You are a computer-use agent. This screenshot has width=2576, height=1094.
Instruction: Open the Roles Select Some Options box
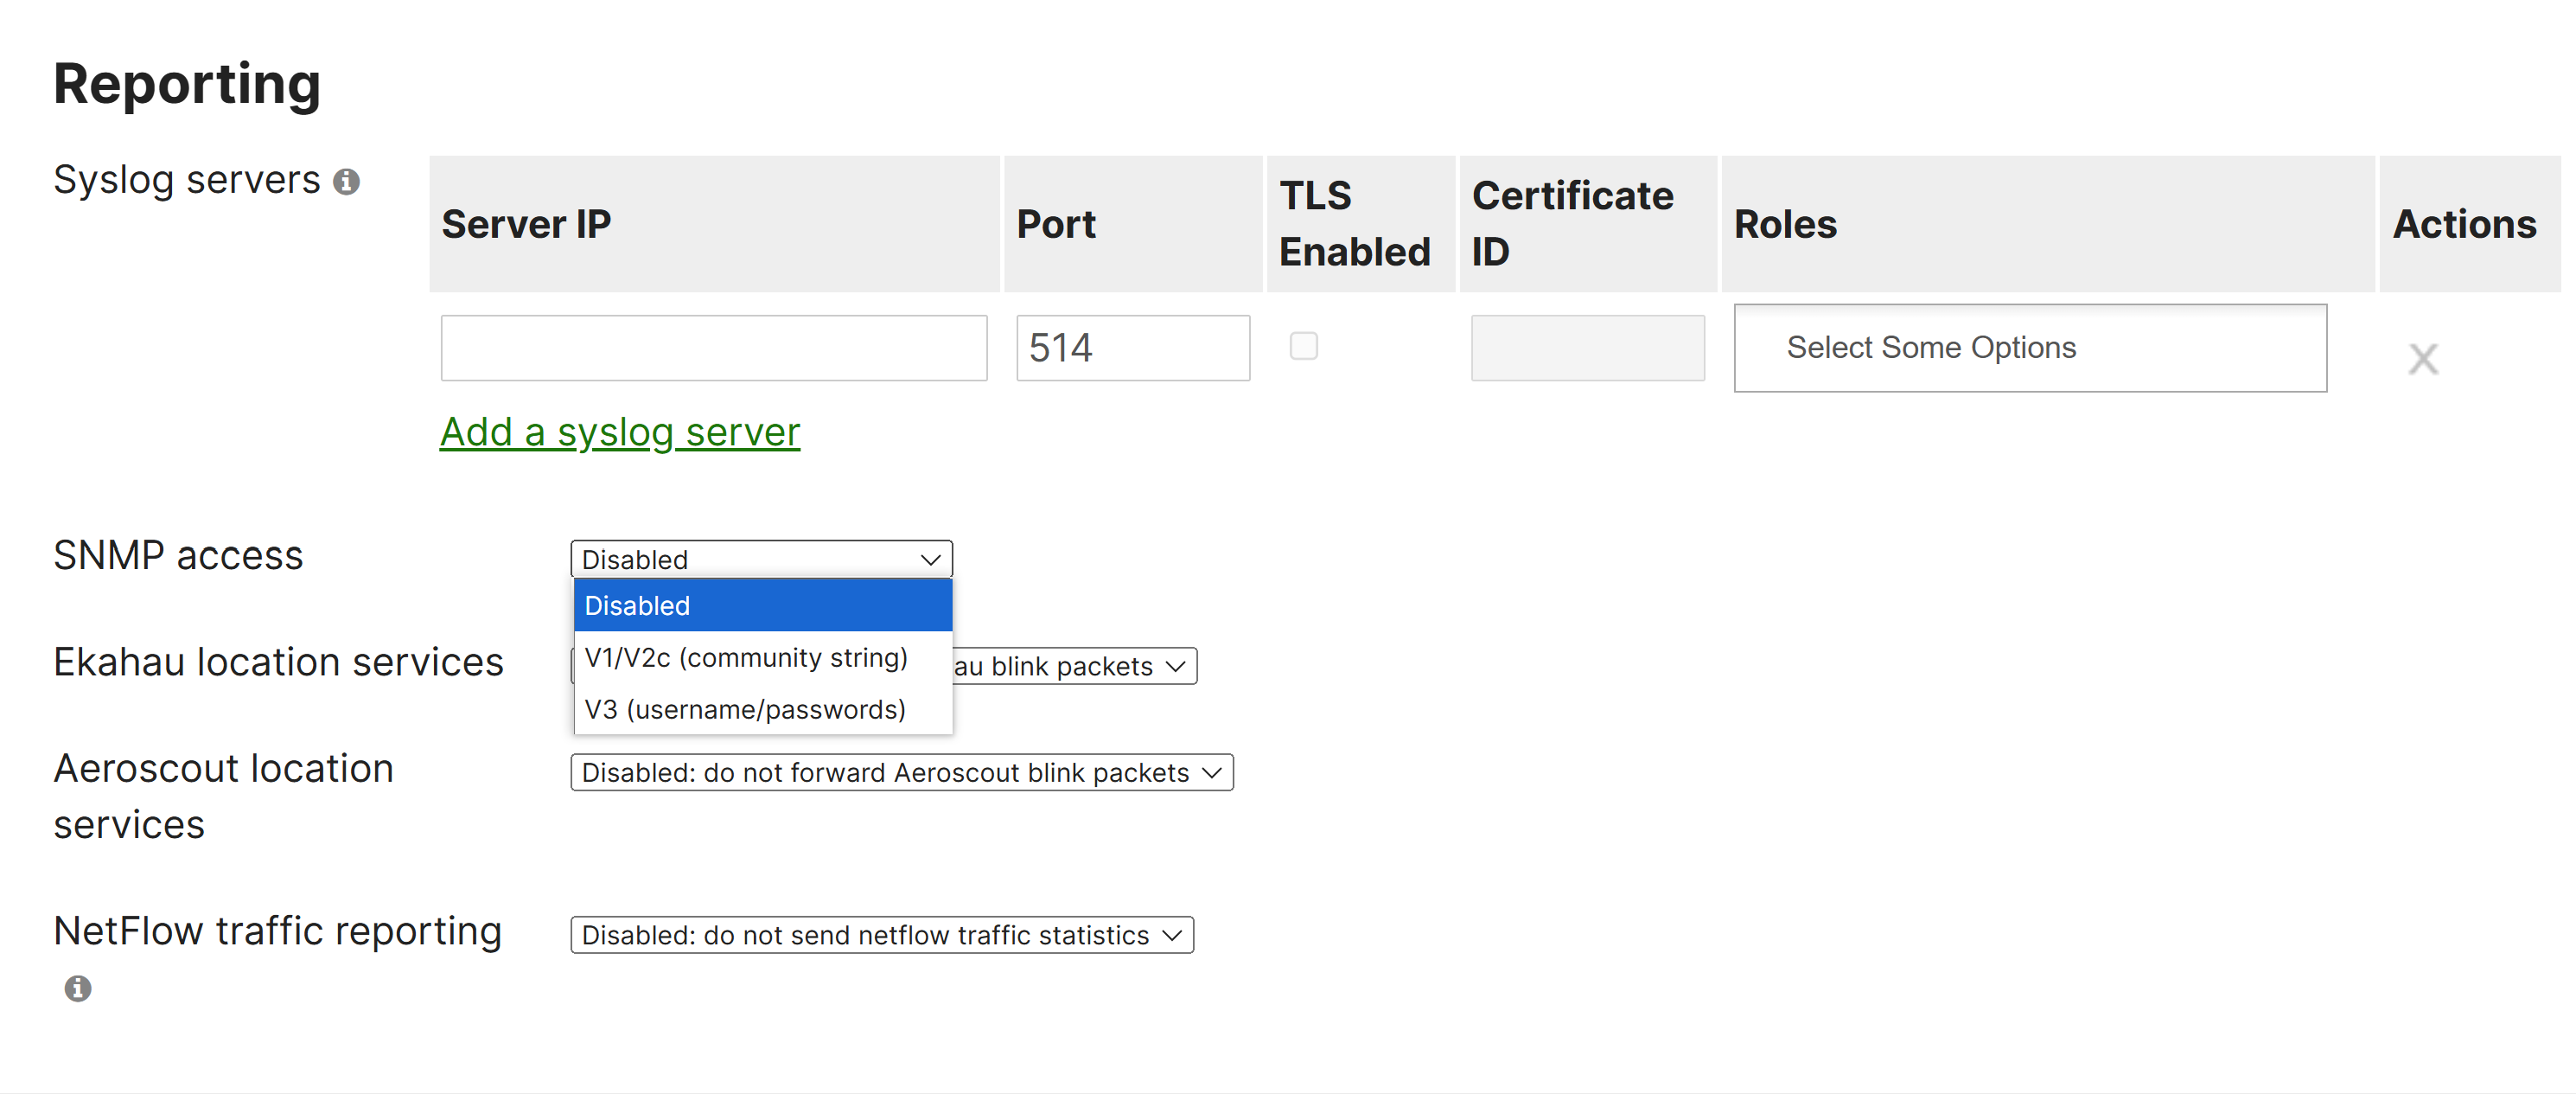point(2030,348)
